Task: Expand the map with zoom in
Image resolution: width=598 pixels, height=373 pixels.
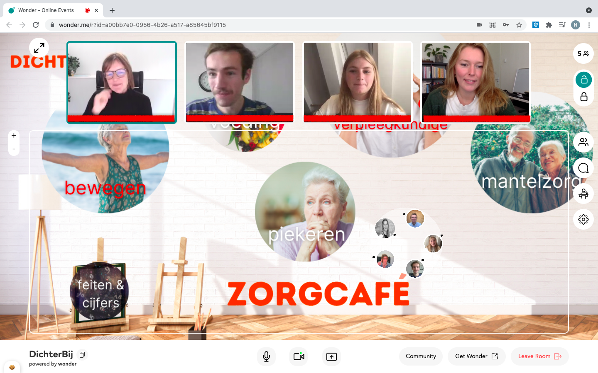Action: click(x=14, y=135)
